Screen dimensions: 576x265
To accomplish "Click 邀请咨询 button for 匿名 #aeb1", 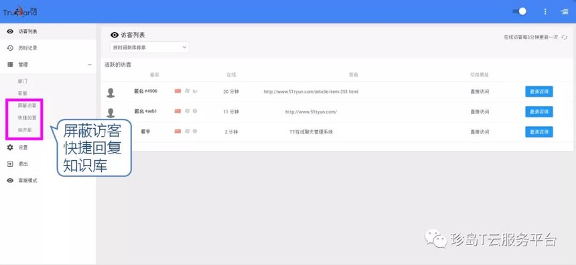I will pyautogui.click(x=539, y=111).
